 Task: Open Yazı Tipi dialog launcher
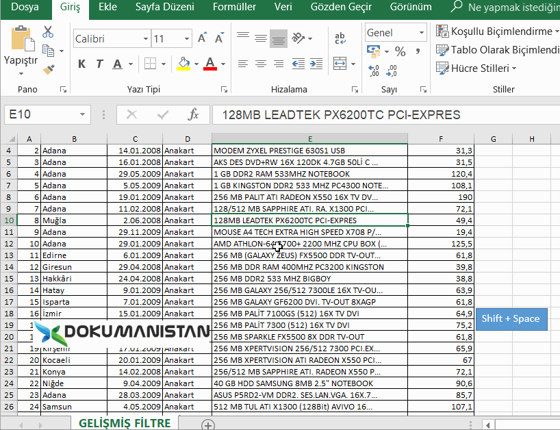tap(225, 89)
